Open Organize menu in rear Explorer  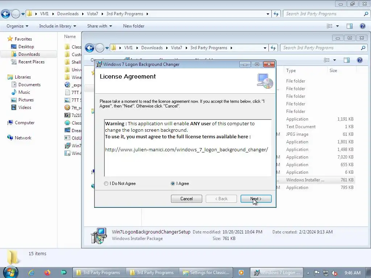click(17, 26)
